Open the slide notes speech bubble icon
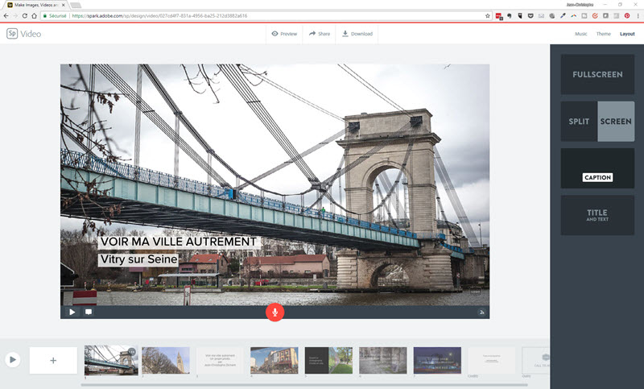This screenshot has width=644, height=389. (89, 312)
